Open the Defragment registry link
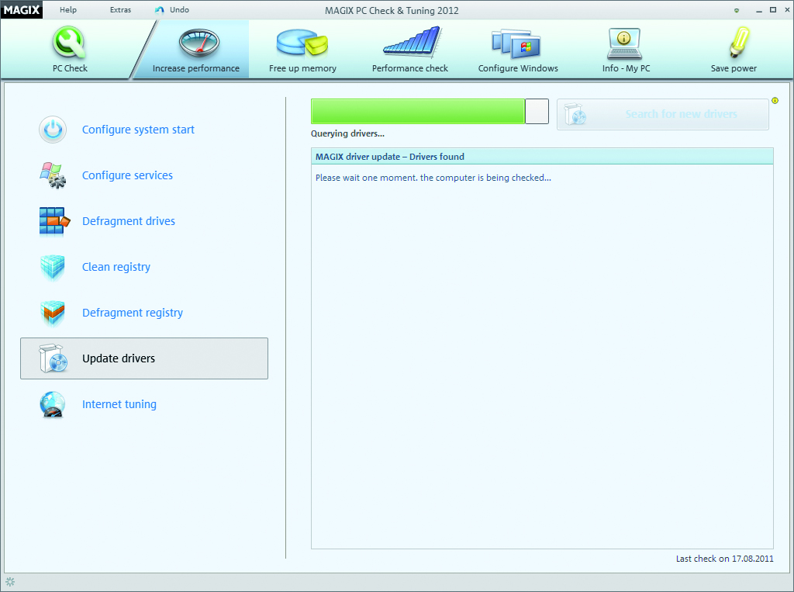 pyautogui.click(x=133, y=313)
